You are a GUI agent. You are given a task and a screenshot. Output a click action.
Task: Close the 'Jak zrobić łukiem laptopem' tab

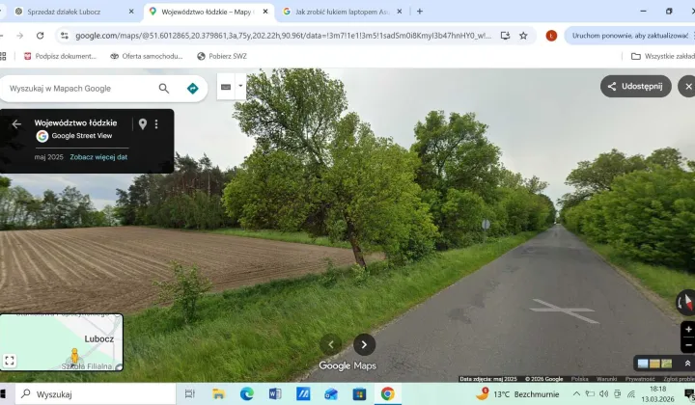[x=400, y=12]
